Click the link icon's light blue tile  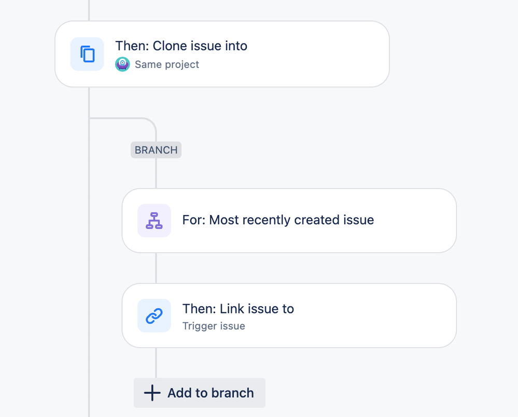tap(154, 315)
